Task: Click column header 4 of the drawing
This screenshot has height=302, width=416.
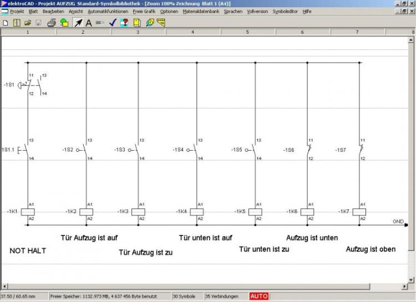Action: [x=192, y=32]
